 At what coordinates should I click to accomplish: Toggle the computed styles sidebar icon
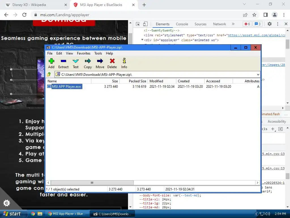[281, 129]
